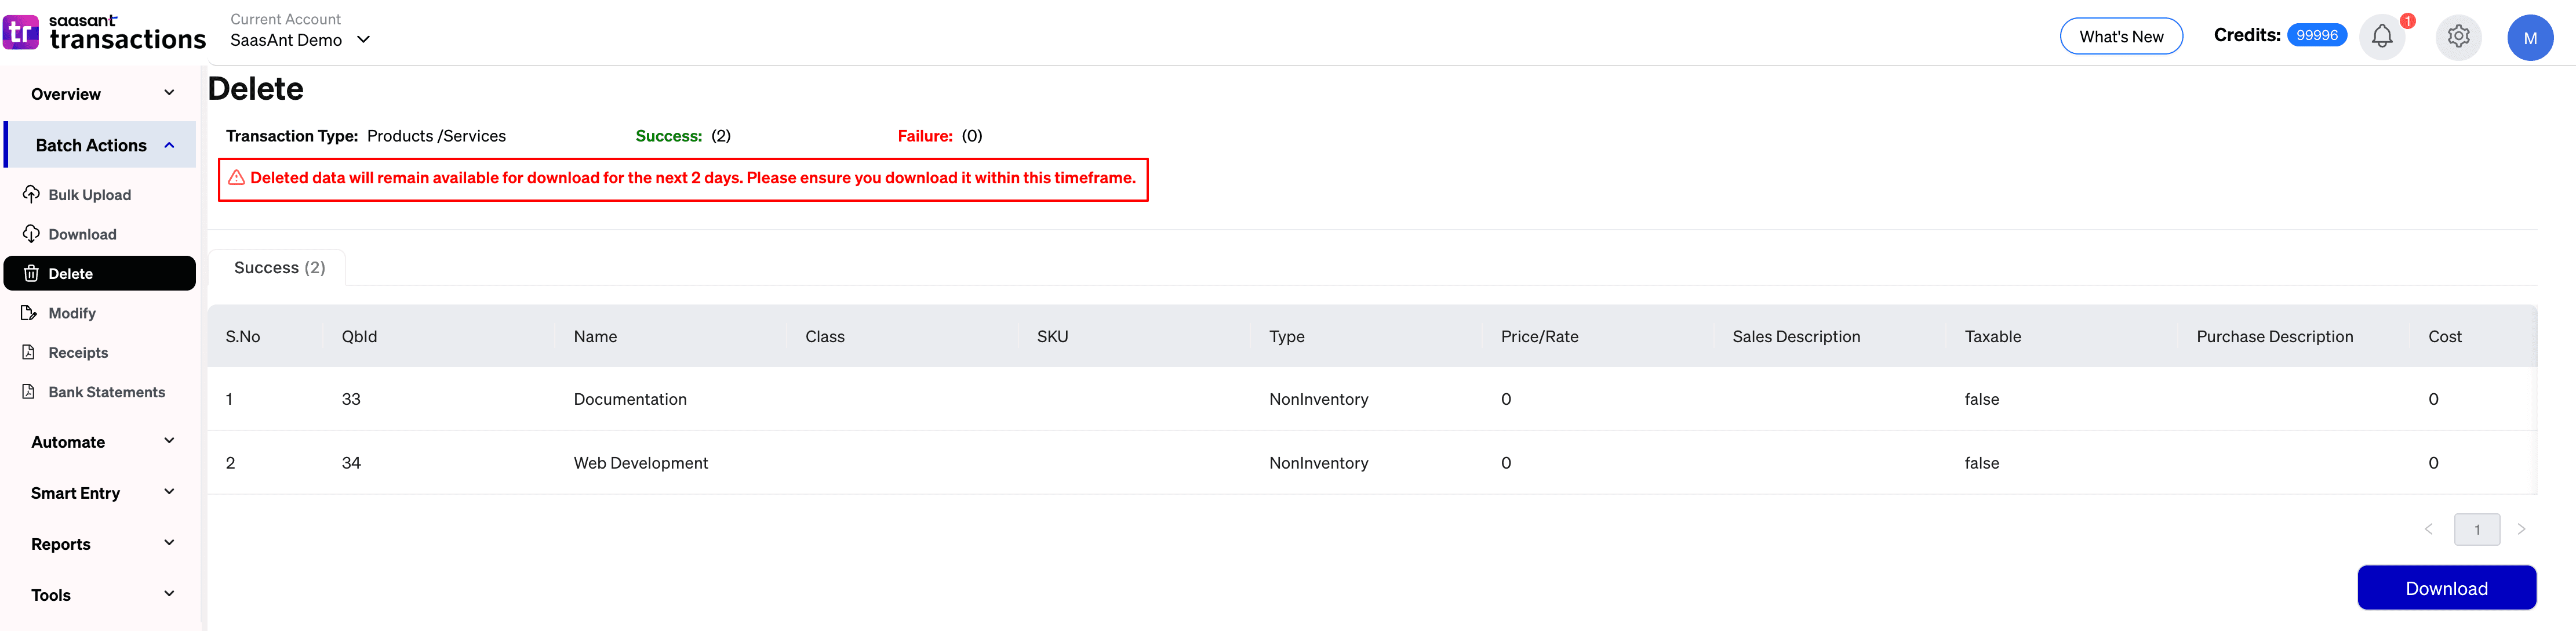2576x631 pixels.
Task: Click the notification bell icon
Action: click(x=2381, y=37)
